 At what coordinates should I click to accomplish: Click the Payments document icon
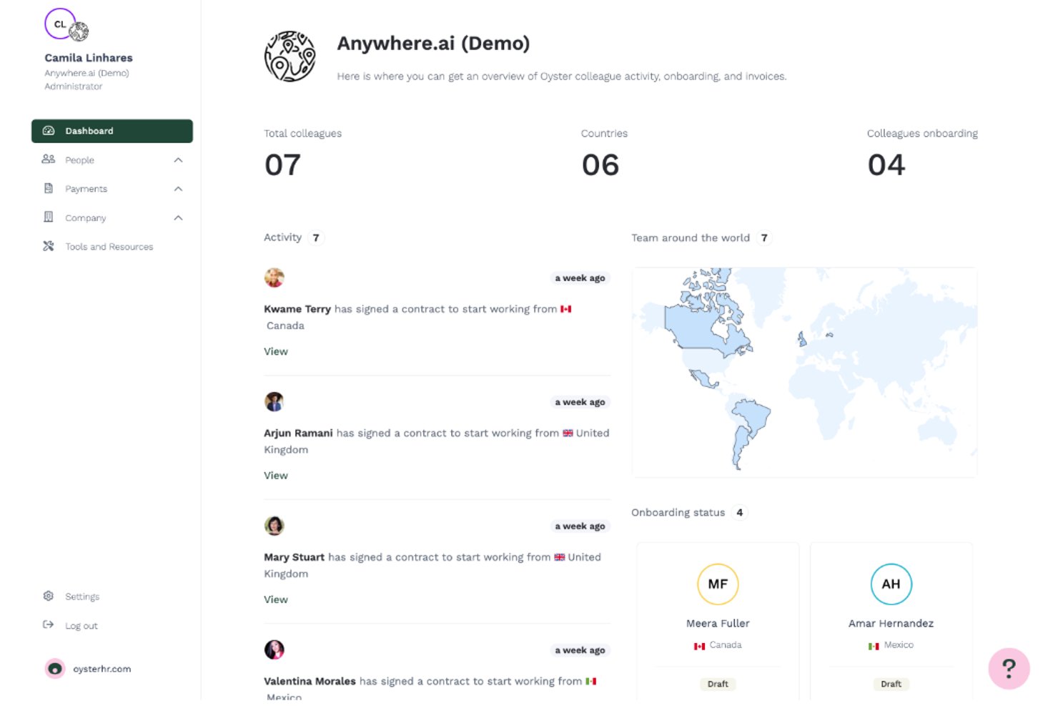point(49,188)
